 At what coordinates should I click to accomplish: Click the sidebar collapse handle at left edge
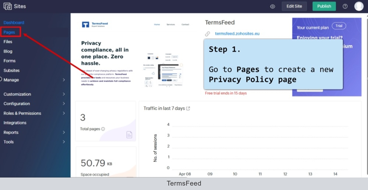[x=1, y=79]
